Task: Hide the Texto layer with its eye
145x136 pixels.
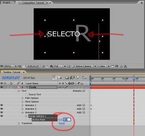Action: pyautogui.click(x=1, y=87)
